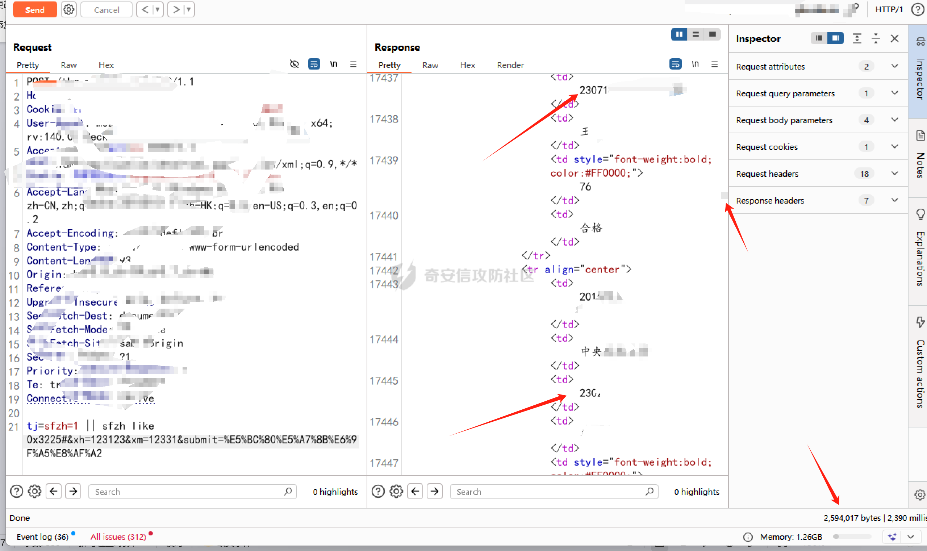Select side-by-side split layout

click(679, 34)
